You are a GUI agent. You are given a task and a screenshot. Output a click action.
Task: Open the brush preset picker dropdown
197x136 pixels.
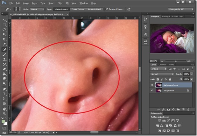[20, 9]
